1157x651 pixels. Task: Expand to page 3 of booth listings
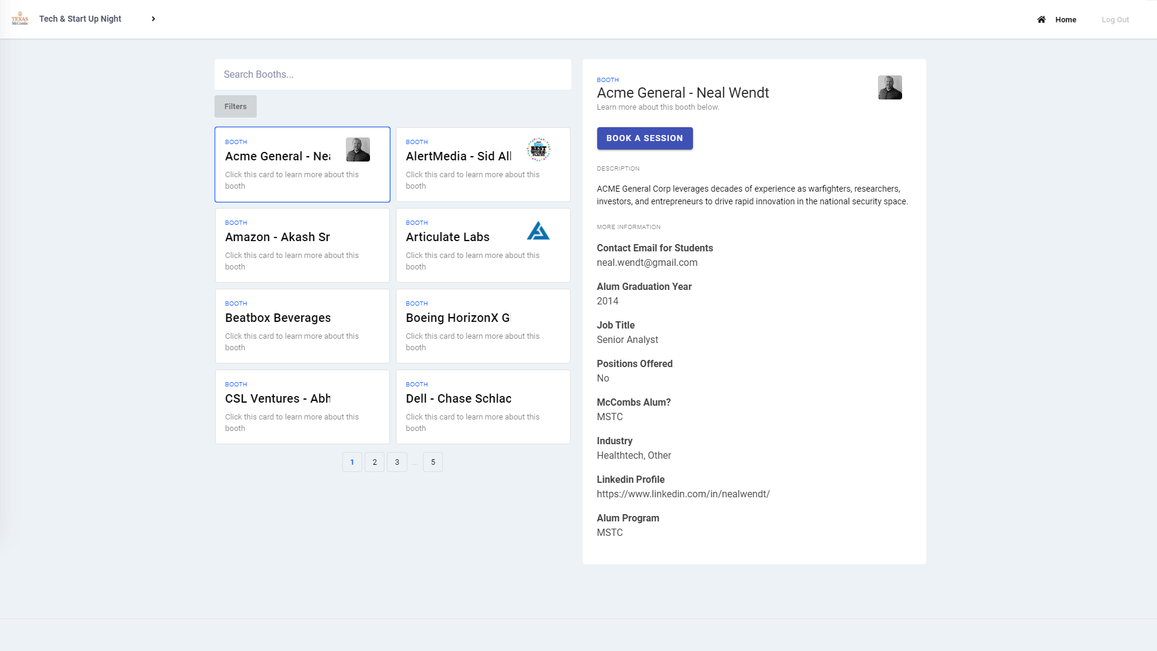click(397, 462)
